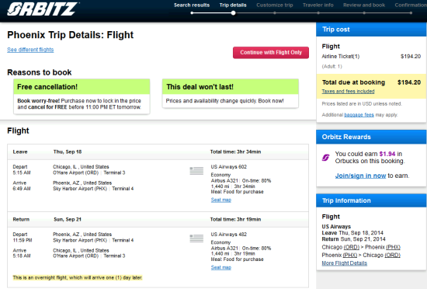Click Airline Ticket(1) price $194.20
The image size is (427, 289).
click(x=411, y=57)
